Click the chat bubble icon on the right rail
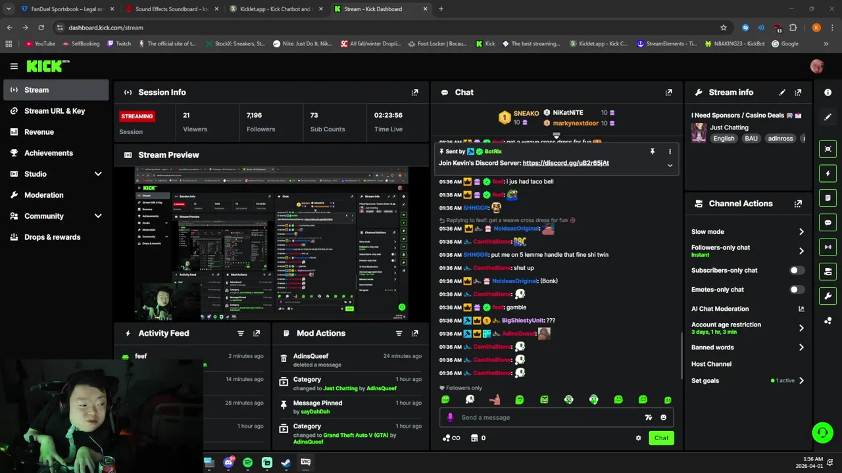This screenshot has height=473, width=842. coord(828,223)
